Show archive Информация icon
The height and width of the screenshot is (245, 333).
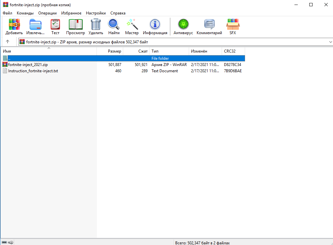click(155, 24)
